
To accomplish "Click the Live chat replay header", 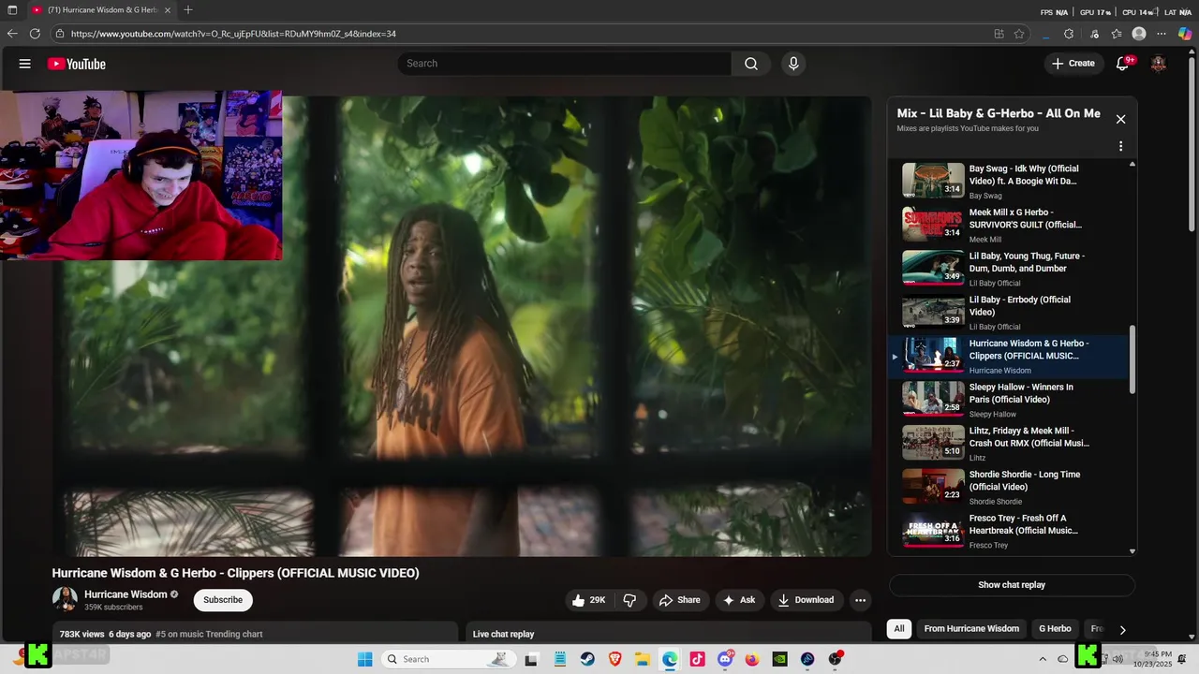I will click(x=503, y=635).
